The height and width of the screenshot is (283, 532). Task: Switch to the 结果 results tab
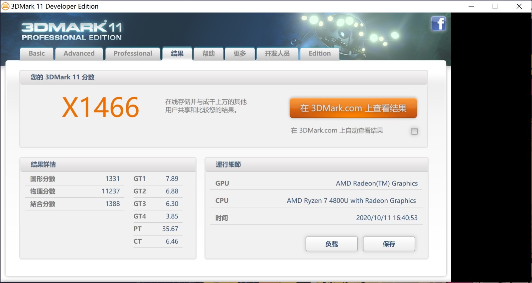pos(177,54)
